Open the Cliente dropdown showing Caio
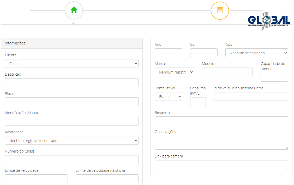294x185 pixels. click(71, 63)
